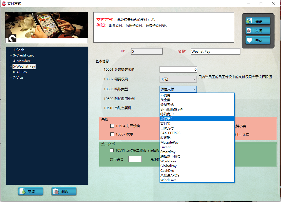This screenshot has height=202, width=281.
Task: Click the 货币符号 currency symbol field
Action: point(135,159)
